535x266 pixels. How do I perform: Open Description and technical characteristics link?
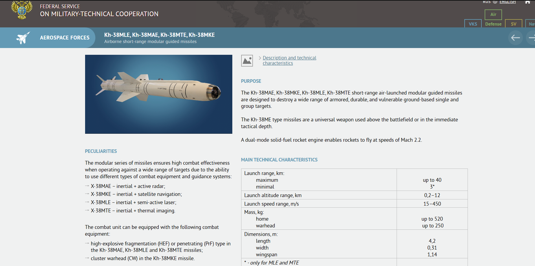point(289,60)
